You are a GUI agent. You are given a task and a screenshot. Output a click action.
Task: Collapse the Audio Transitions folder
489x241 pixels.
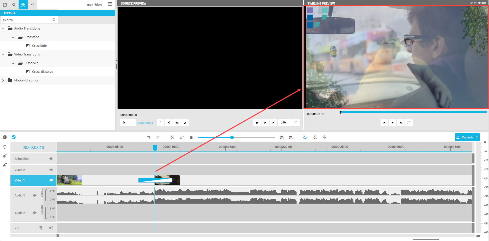point(3,29)
